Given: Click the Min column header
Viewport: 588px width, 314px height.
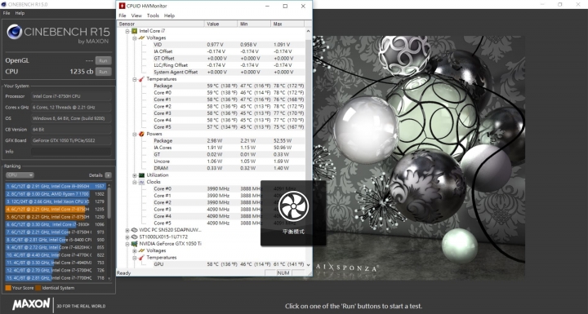Looking at the screenshot, I should point(254,24).
